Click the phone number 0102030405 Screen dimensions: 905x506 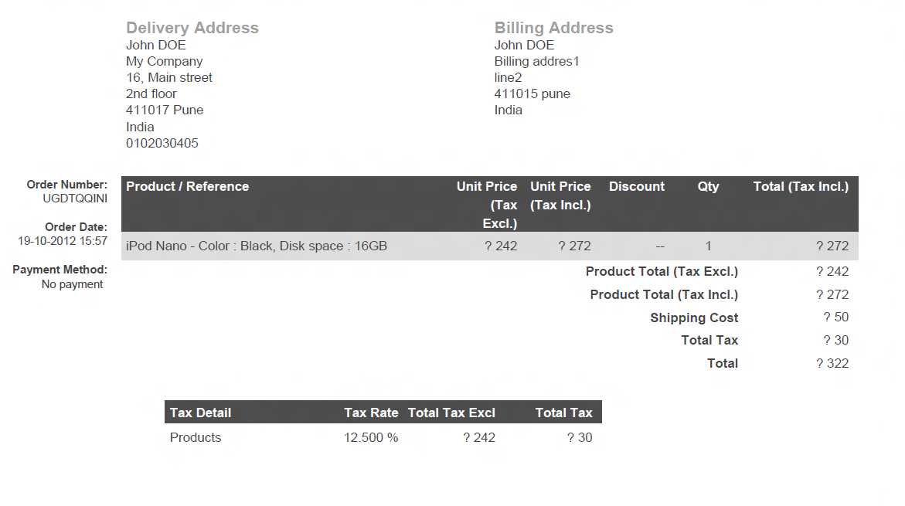coord(162,143)
